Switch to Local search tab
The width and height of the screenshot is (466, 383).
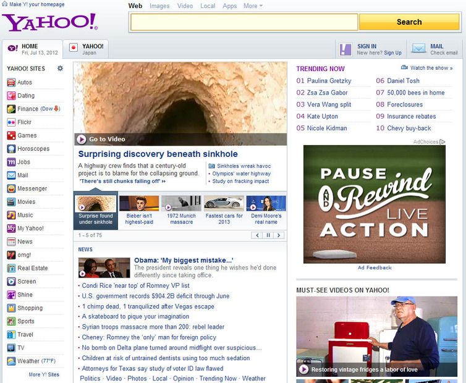208,6
